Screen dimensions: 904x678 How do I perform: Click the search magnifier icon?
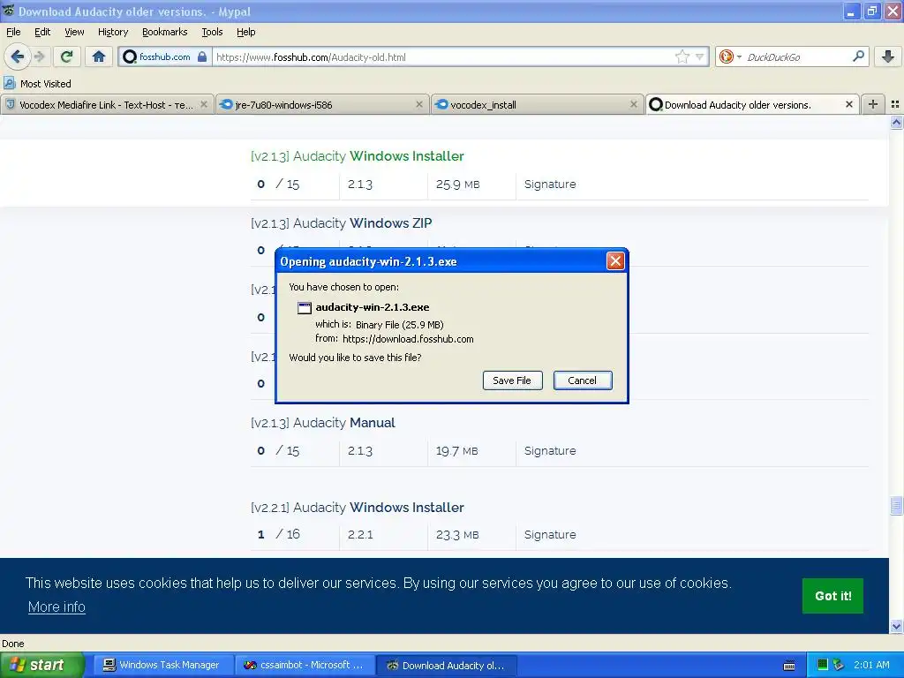(x=858, y=56)
